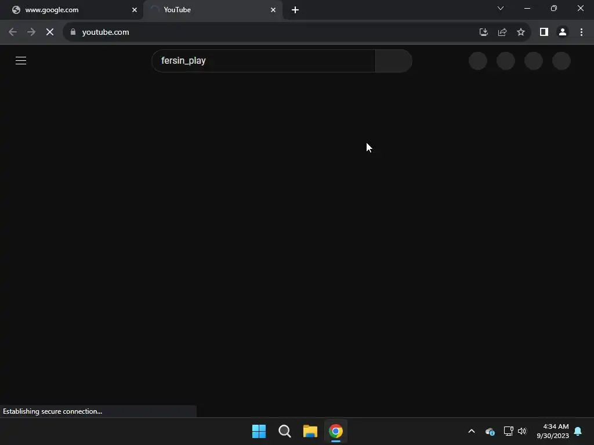594x445 pixels.
Task: Open Chrome profile menu
Action: pyautogui.click(x=563, y=32)
